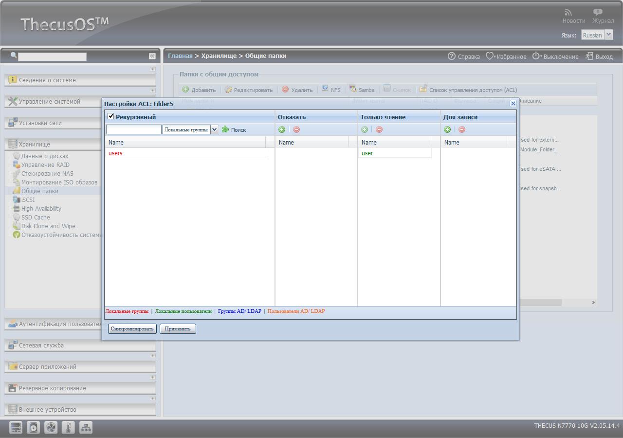Click Редактировать in the shared folders toolbar
Image resolution: width=623 pixels, height=438 pixels.
[x=249, y=90]
